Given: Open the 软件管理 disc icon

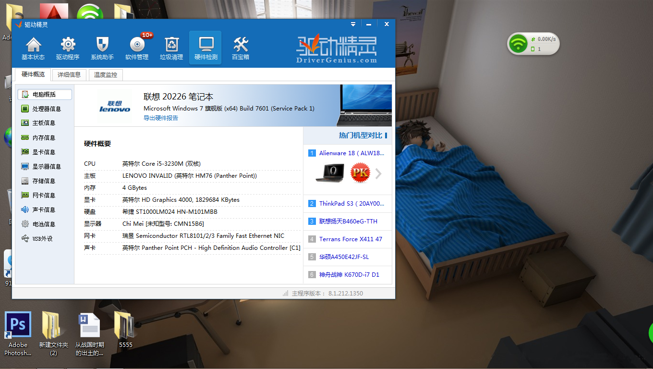Looking at the screenshot, I should coord(137,48).
